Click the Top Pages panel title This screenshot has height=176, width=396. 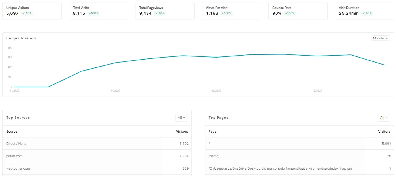(x=218, y=118)
